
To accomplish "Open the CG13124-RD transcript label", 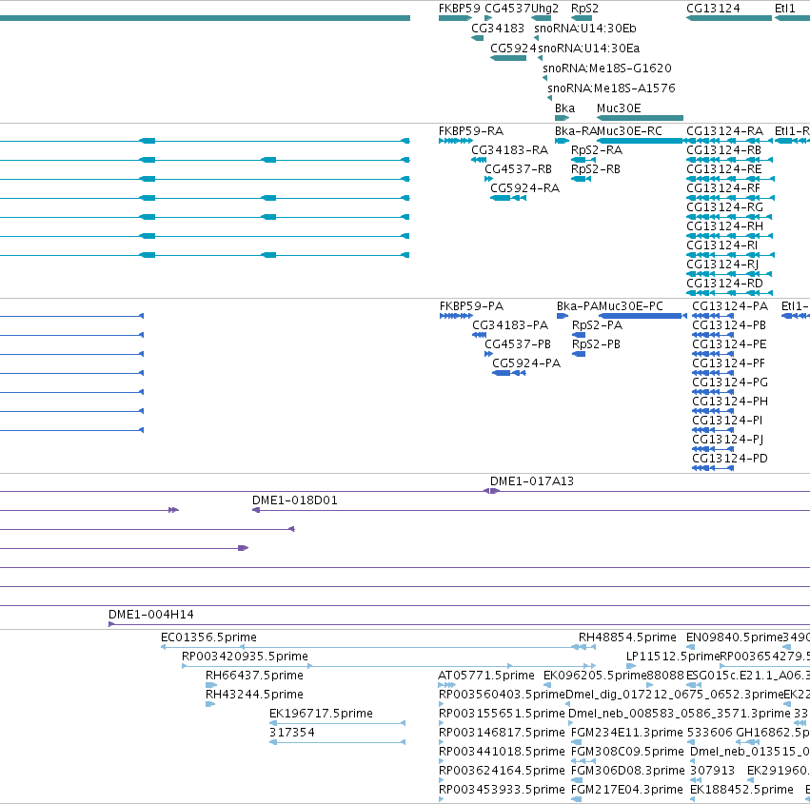I will tap(724, 284).
